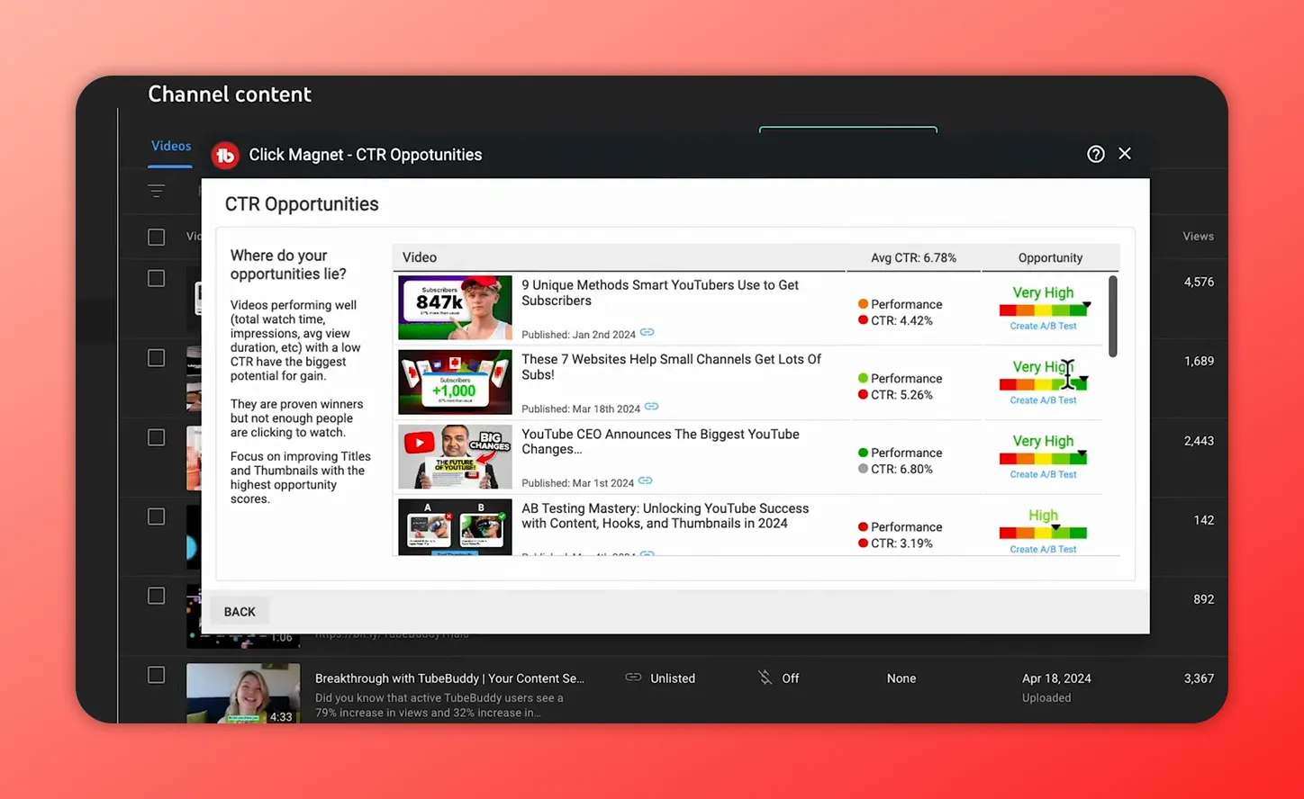The height and width of the screenshot is (799, 1304).
Task: Open 9 Unique Methods Smart YouTubers title
Action: (660, 292)
